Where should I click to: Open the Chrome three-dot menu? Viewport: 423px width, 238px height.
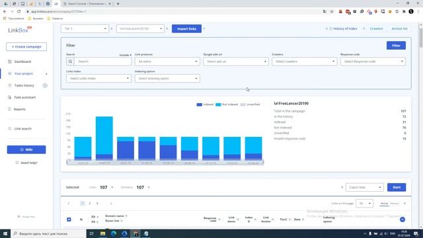418,12
